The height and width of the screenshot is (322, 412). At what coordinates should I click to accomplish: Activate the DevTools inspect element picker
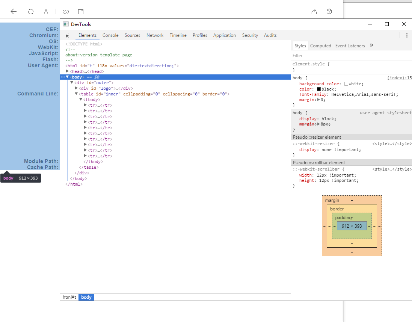coord(66,35)
